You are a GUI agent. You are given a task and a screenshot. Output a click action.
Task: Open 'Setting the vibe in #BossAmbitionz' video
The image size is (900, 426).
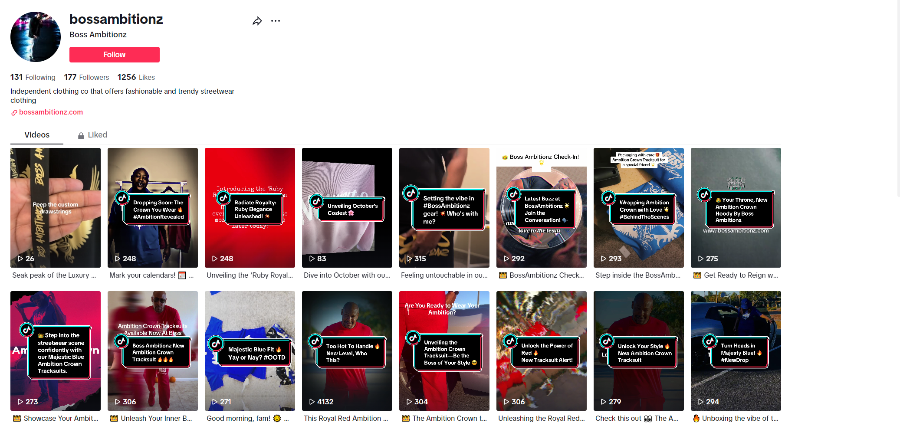(444, 208)
